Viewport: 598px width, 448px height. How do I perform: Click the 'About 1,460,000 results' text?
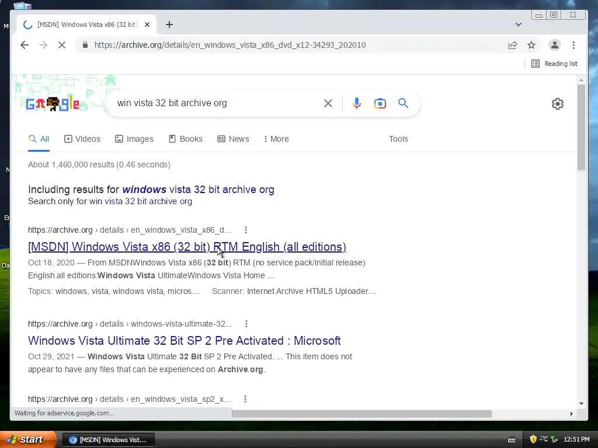coord(99,164)
